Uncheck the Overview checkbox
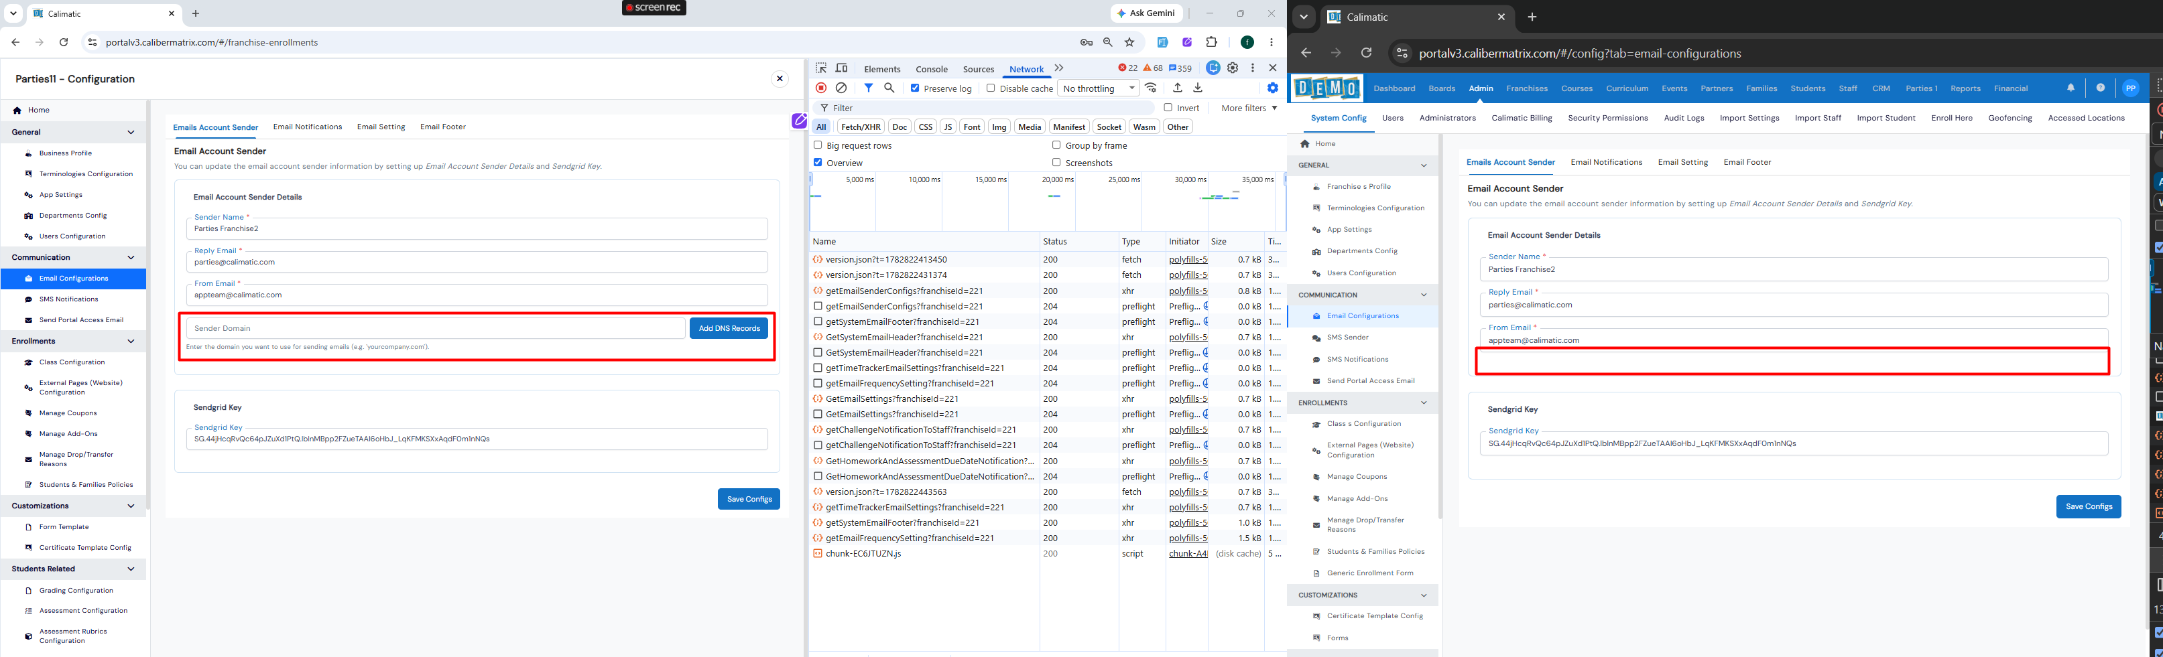This screenshot has width=2163, height=657. pyautogui.click(x=818, y=163)
